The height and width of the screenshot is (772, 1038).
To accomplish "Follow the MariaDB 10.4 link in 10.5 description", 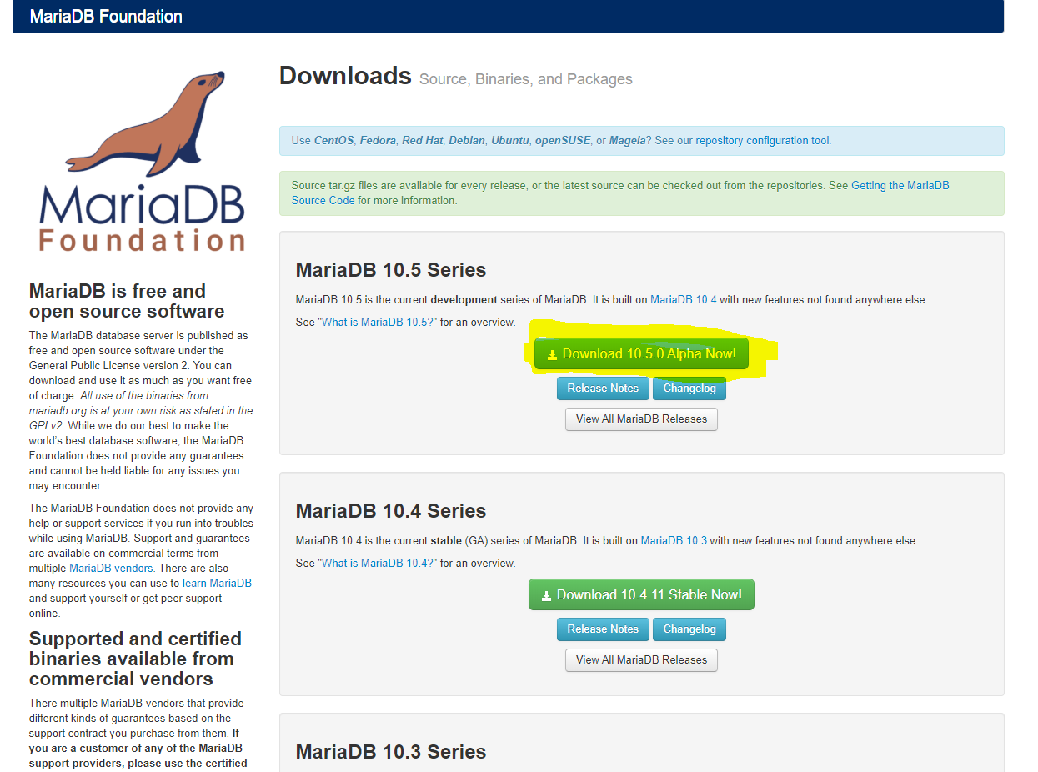I will point(683,299).
